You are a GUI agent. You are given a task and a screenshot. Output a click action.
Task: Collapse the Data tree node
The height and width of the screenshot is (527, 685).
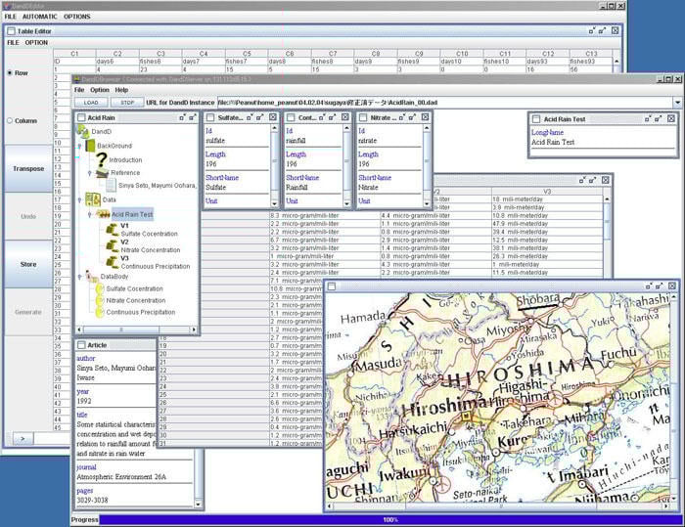click(x=79, y=200)
